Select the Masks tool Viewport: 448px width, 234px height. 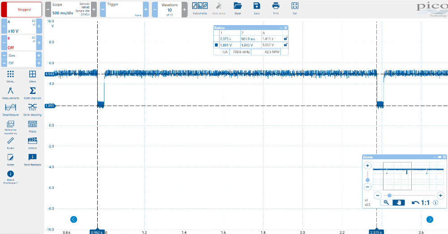tap(32, 124)
